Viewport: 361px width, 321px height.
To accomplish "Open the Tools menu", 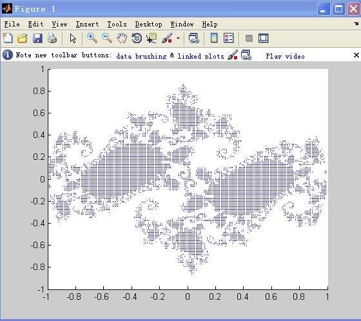I will click(x=117, y=24).
